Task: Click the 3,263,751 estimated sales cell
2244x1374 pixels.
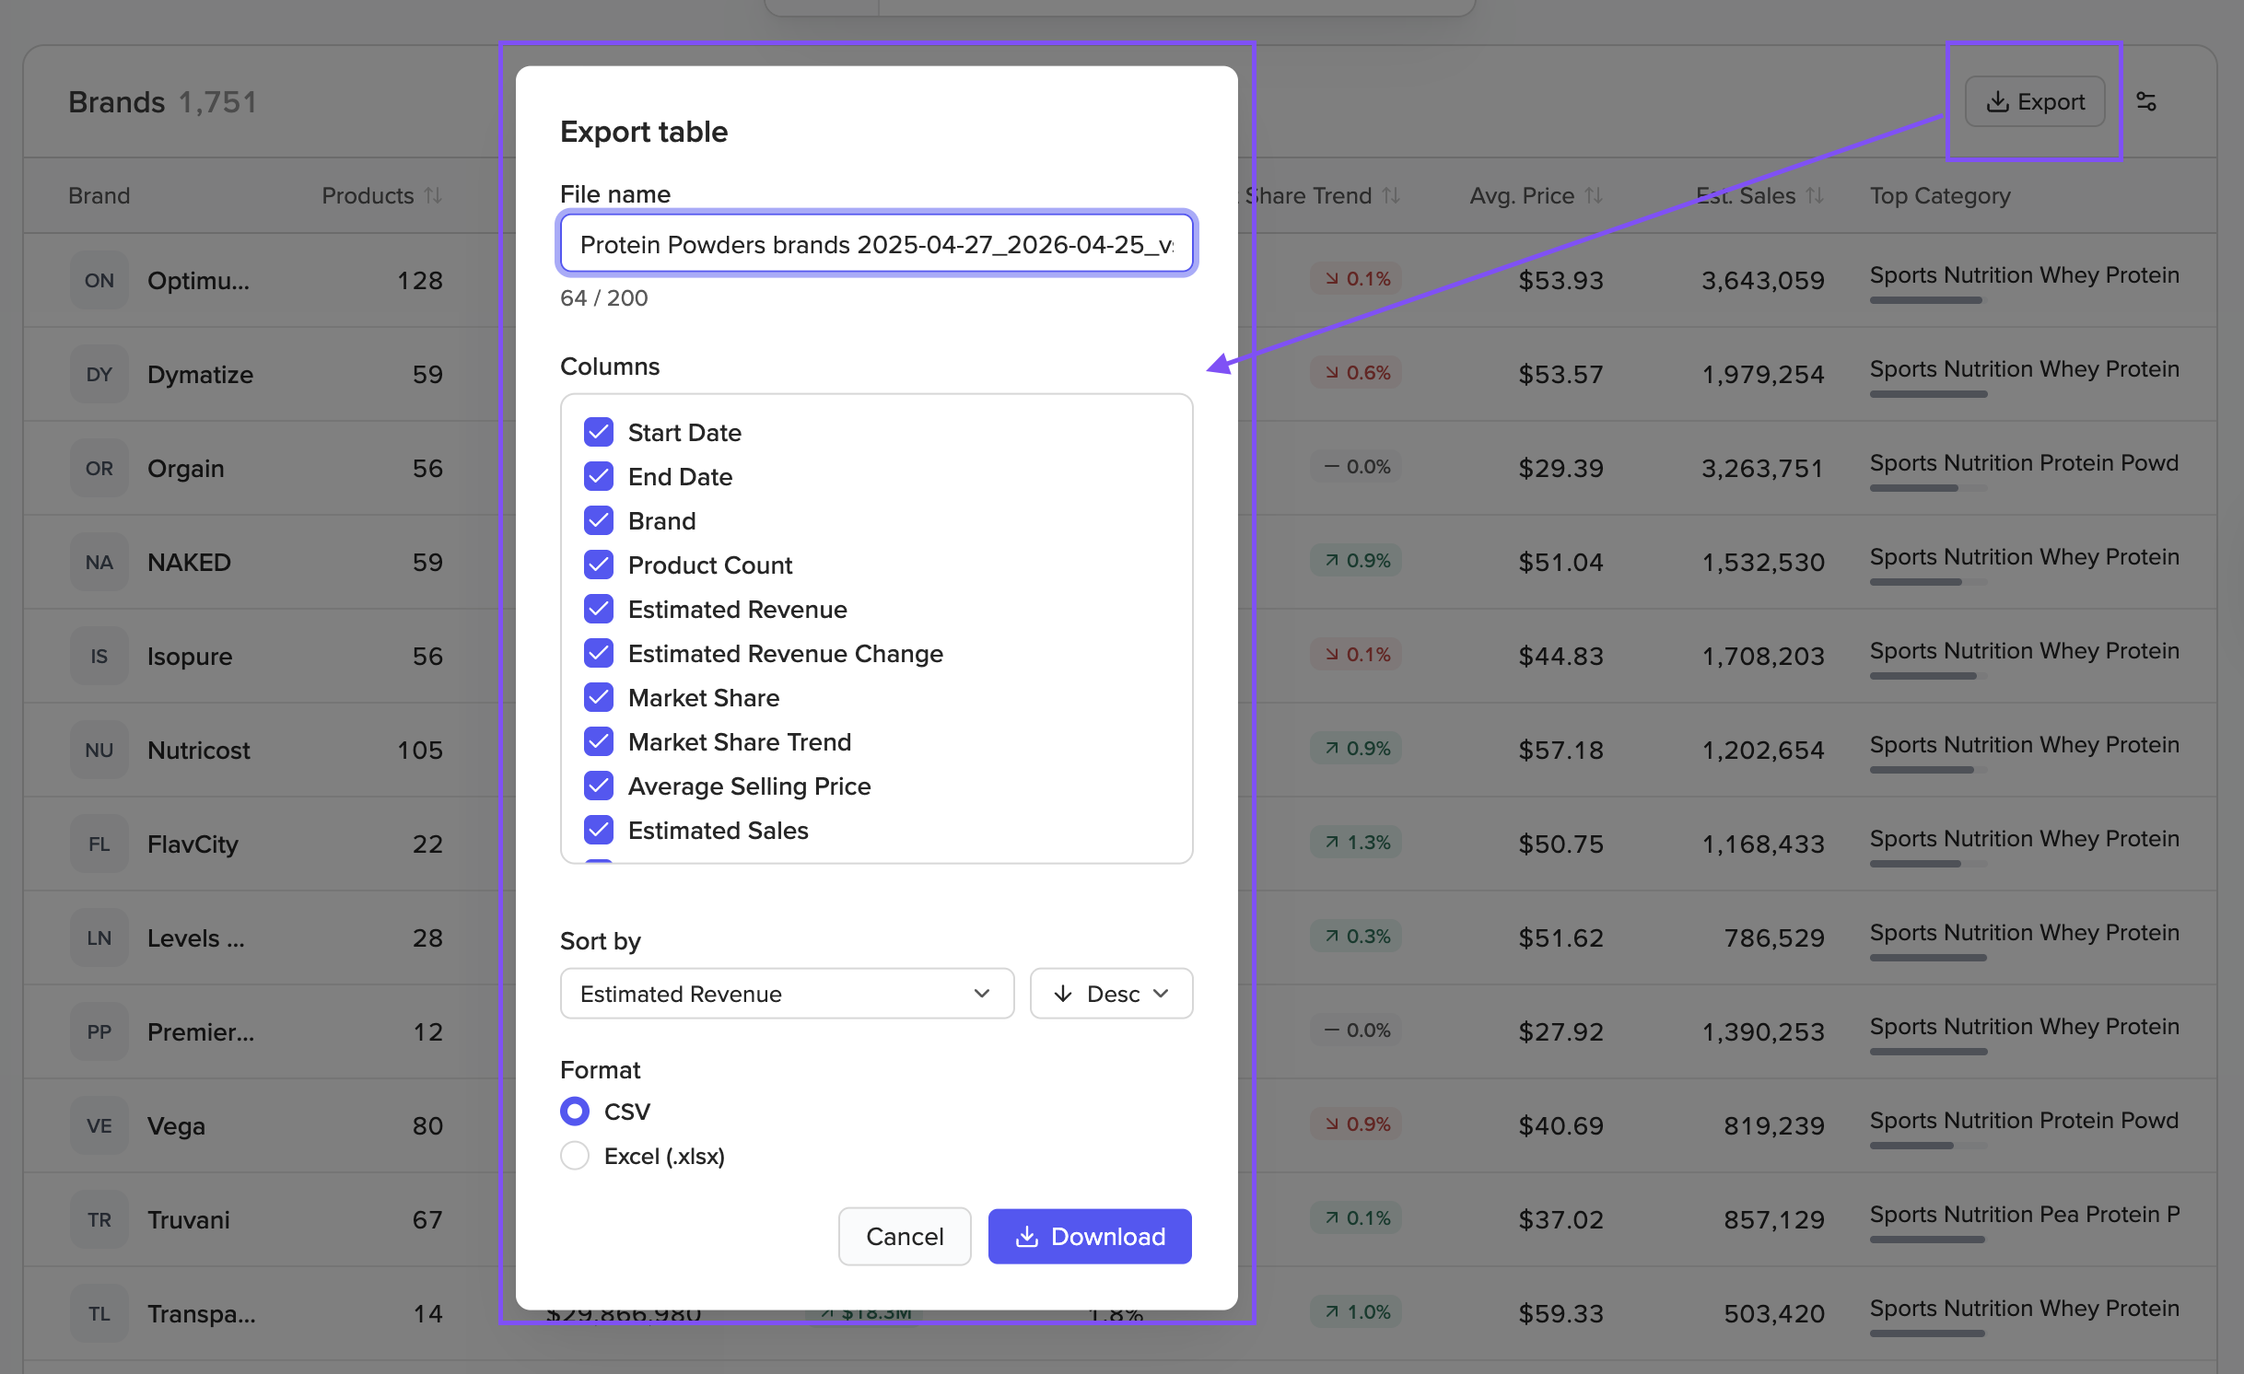Action: pos(1762,469)
